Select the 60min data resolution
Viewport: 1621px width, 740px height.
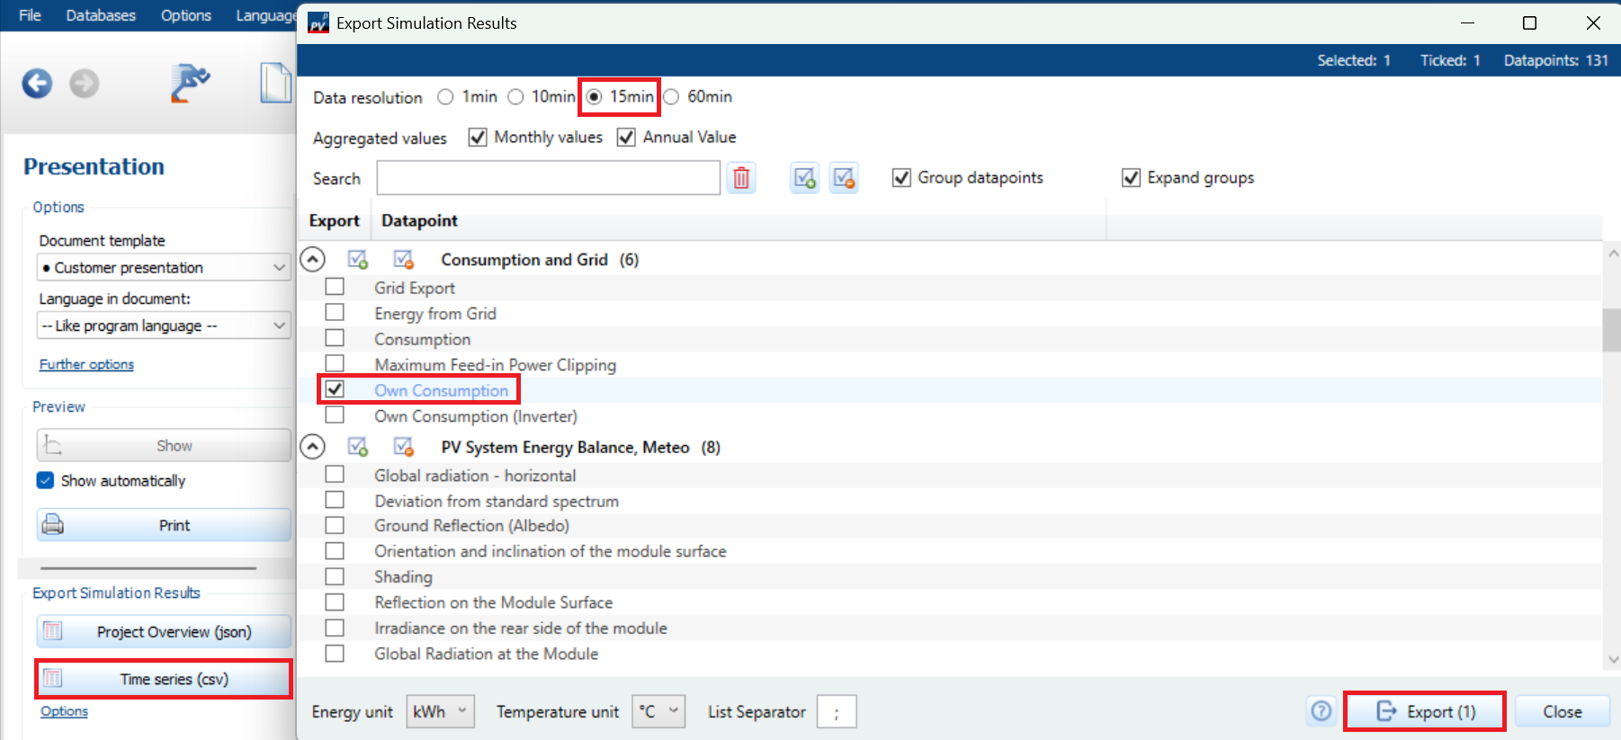click(672, 97)
